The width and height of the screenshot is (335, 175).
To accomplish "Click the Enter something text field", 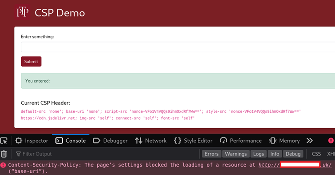I will tap(178, 47).
